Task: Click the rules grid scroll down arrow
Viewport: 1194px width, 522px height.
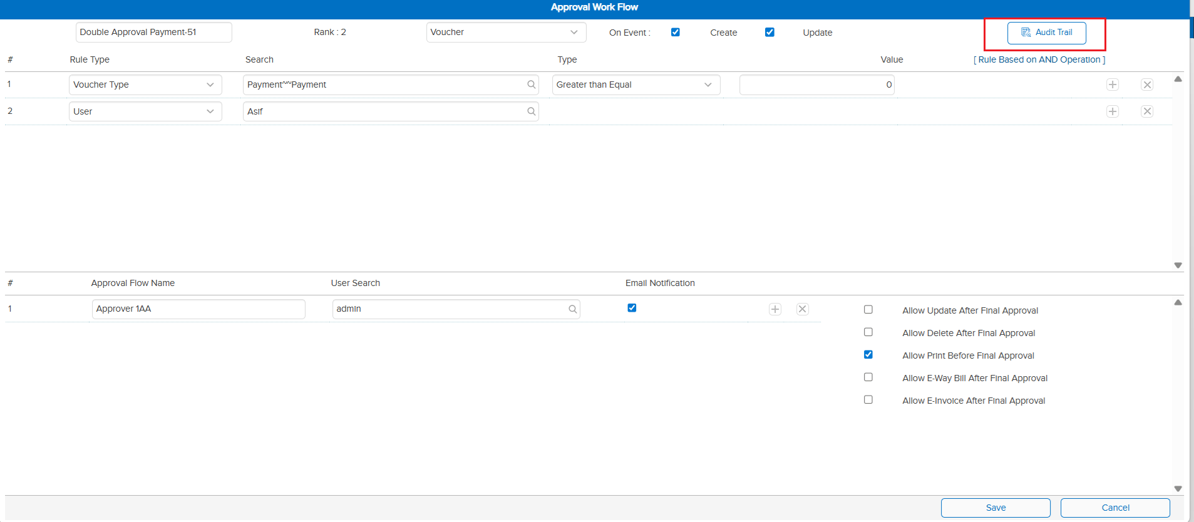Action: coord(1178,265)
